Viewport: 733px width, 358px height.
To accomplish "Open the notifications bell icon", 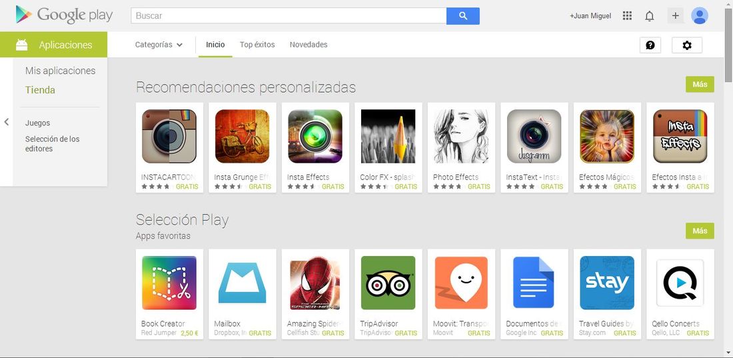I will coord(649,16).
